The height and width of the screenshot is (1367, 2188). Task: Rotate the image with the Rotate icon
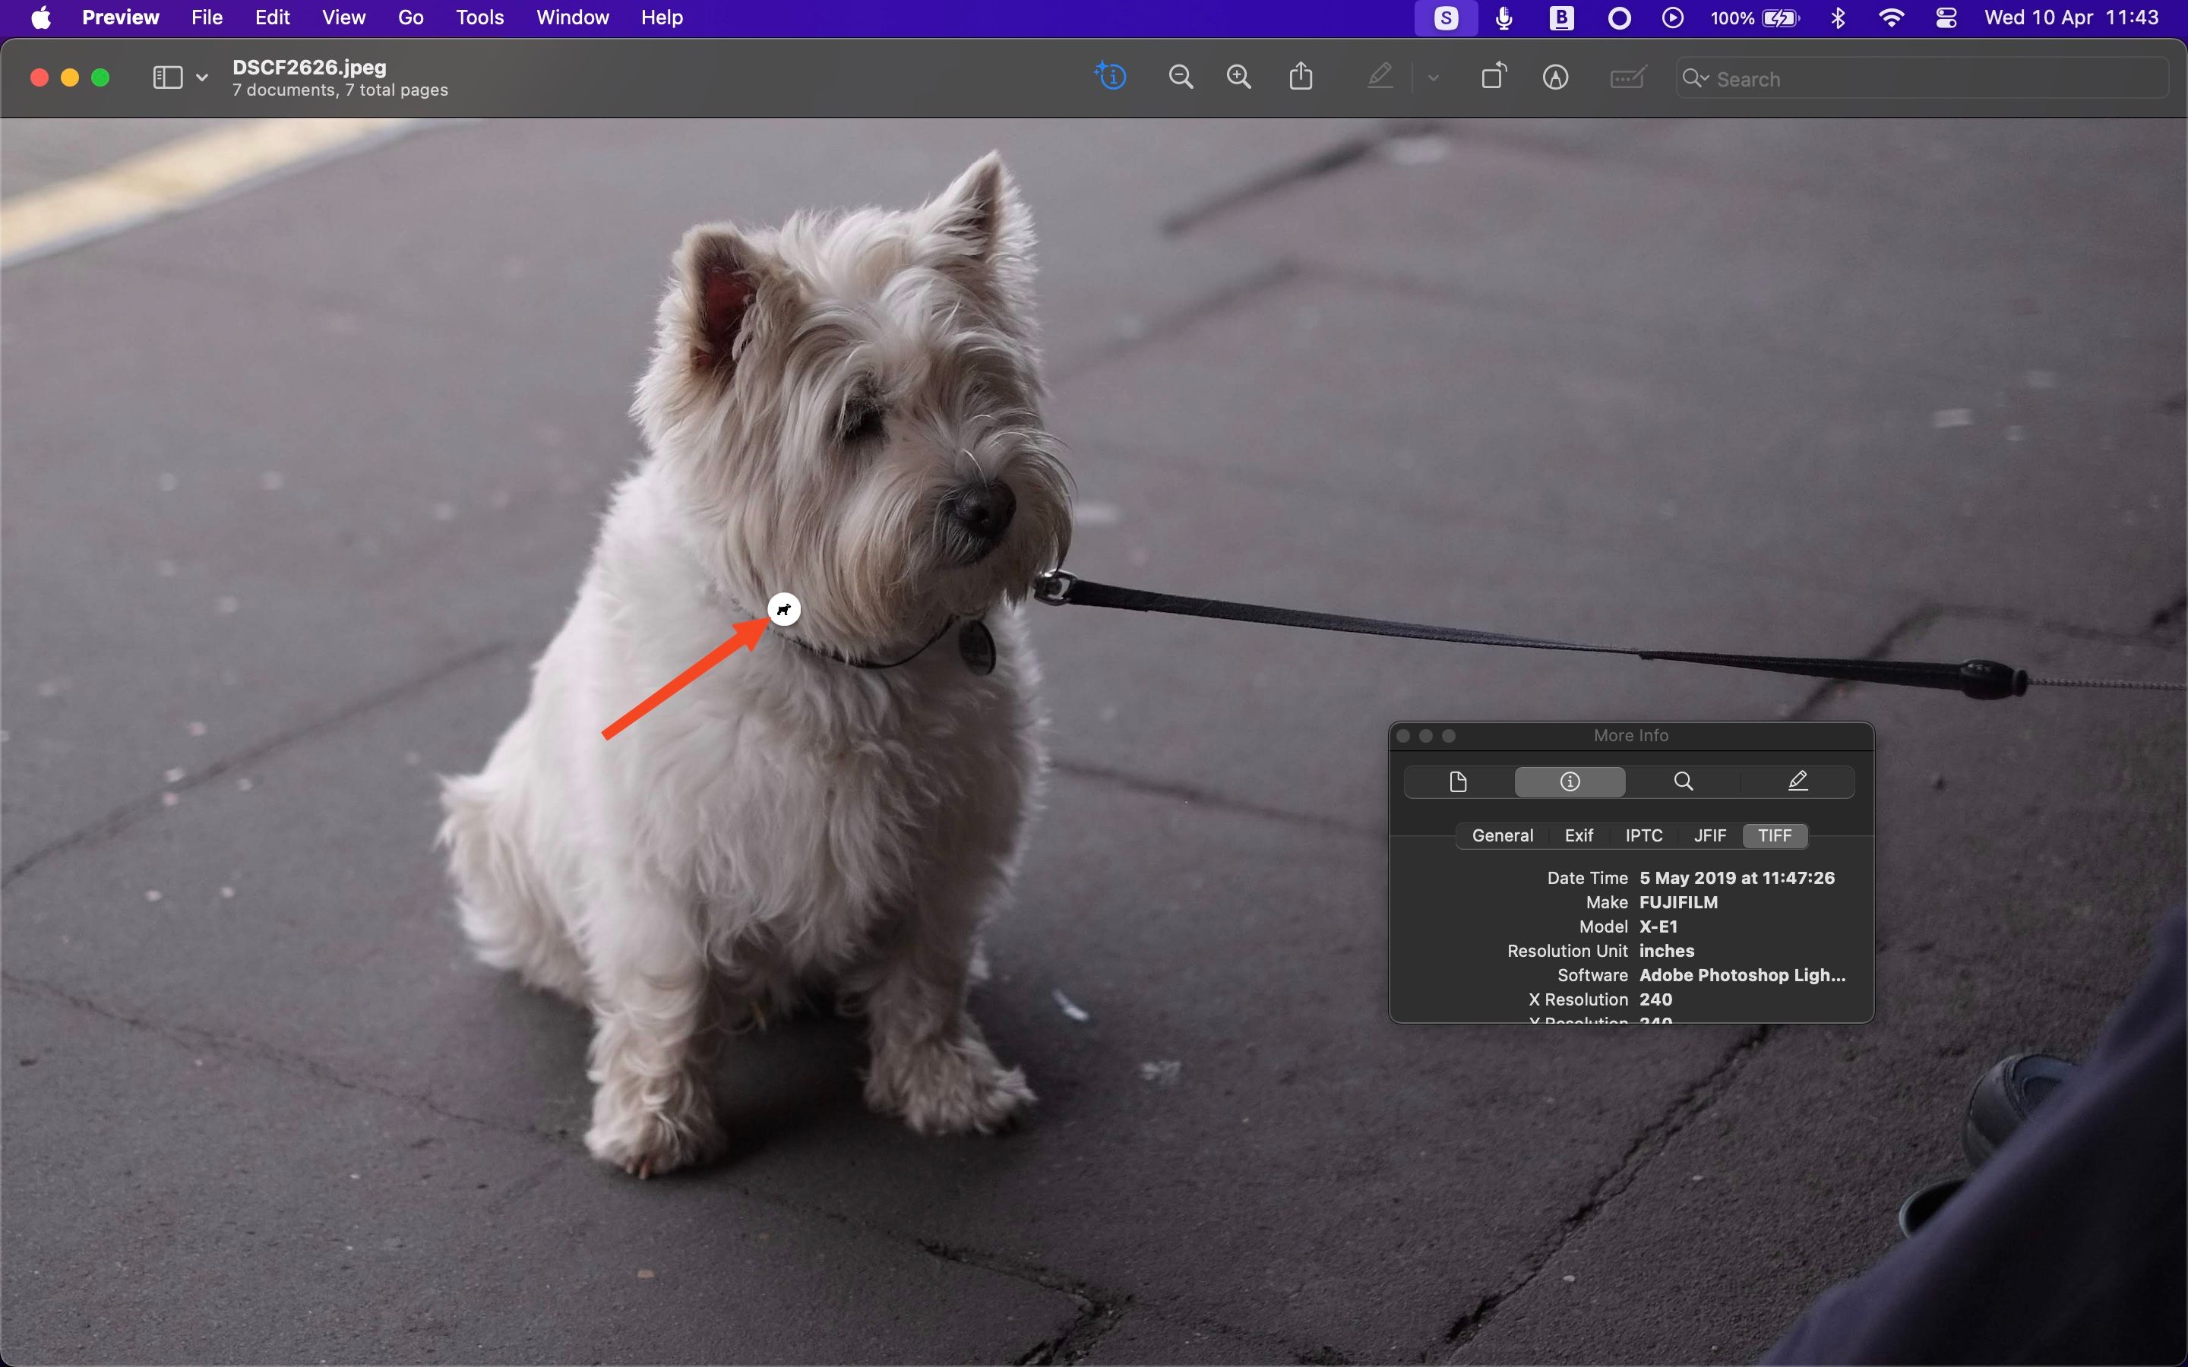1494,76
